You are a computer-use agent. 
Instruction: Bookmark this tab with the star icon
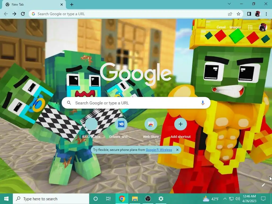pyautogui.click(x=239, y=14)
